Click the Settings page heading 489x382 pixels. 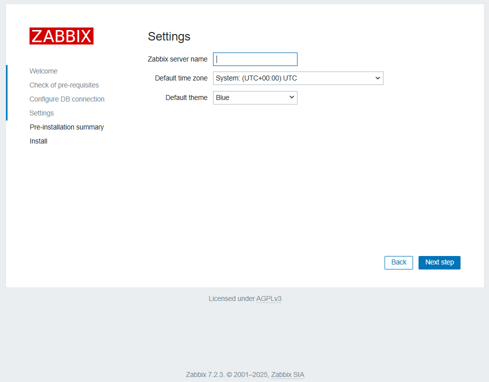click(x=169, y=36)
